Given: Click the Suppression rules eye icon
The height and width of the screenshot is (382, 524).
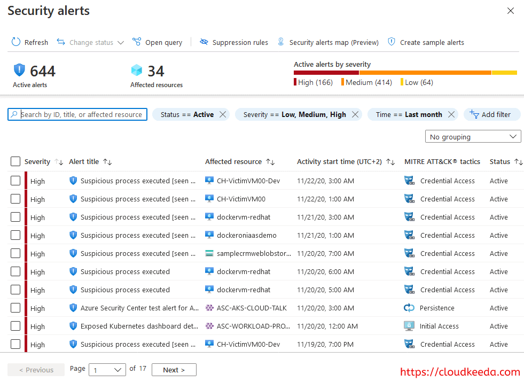Looking at the screenshot, I should [x=204, y=42].
